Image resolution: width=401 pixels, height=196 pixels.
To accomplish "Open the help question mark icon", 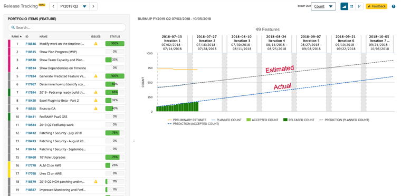I will (x=393, y=6).
